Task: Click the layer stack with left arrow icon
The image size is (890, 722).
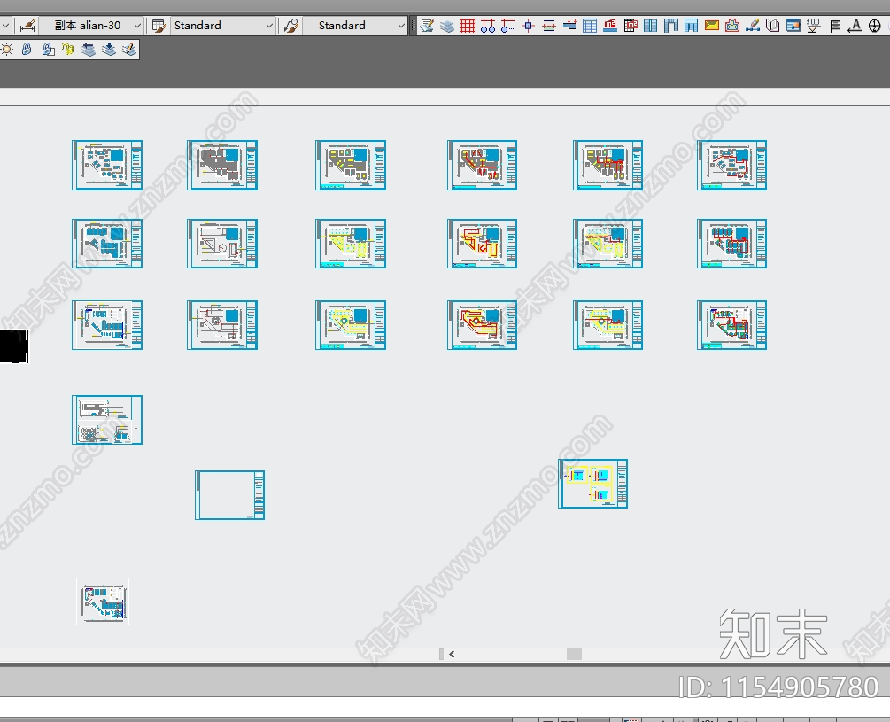Action: (88, 50)
